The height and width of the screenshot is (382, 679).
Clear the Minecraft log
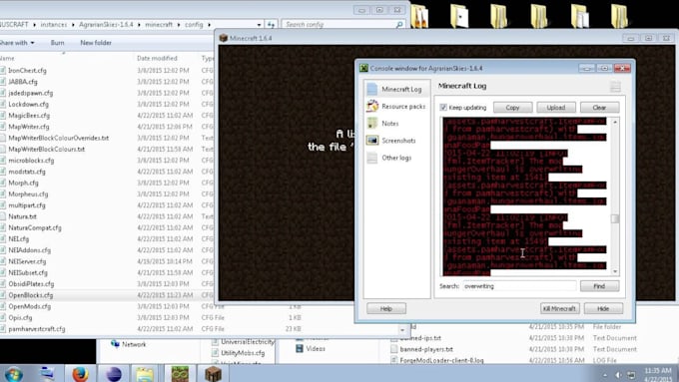click(599, 108)
